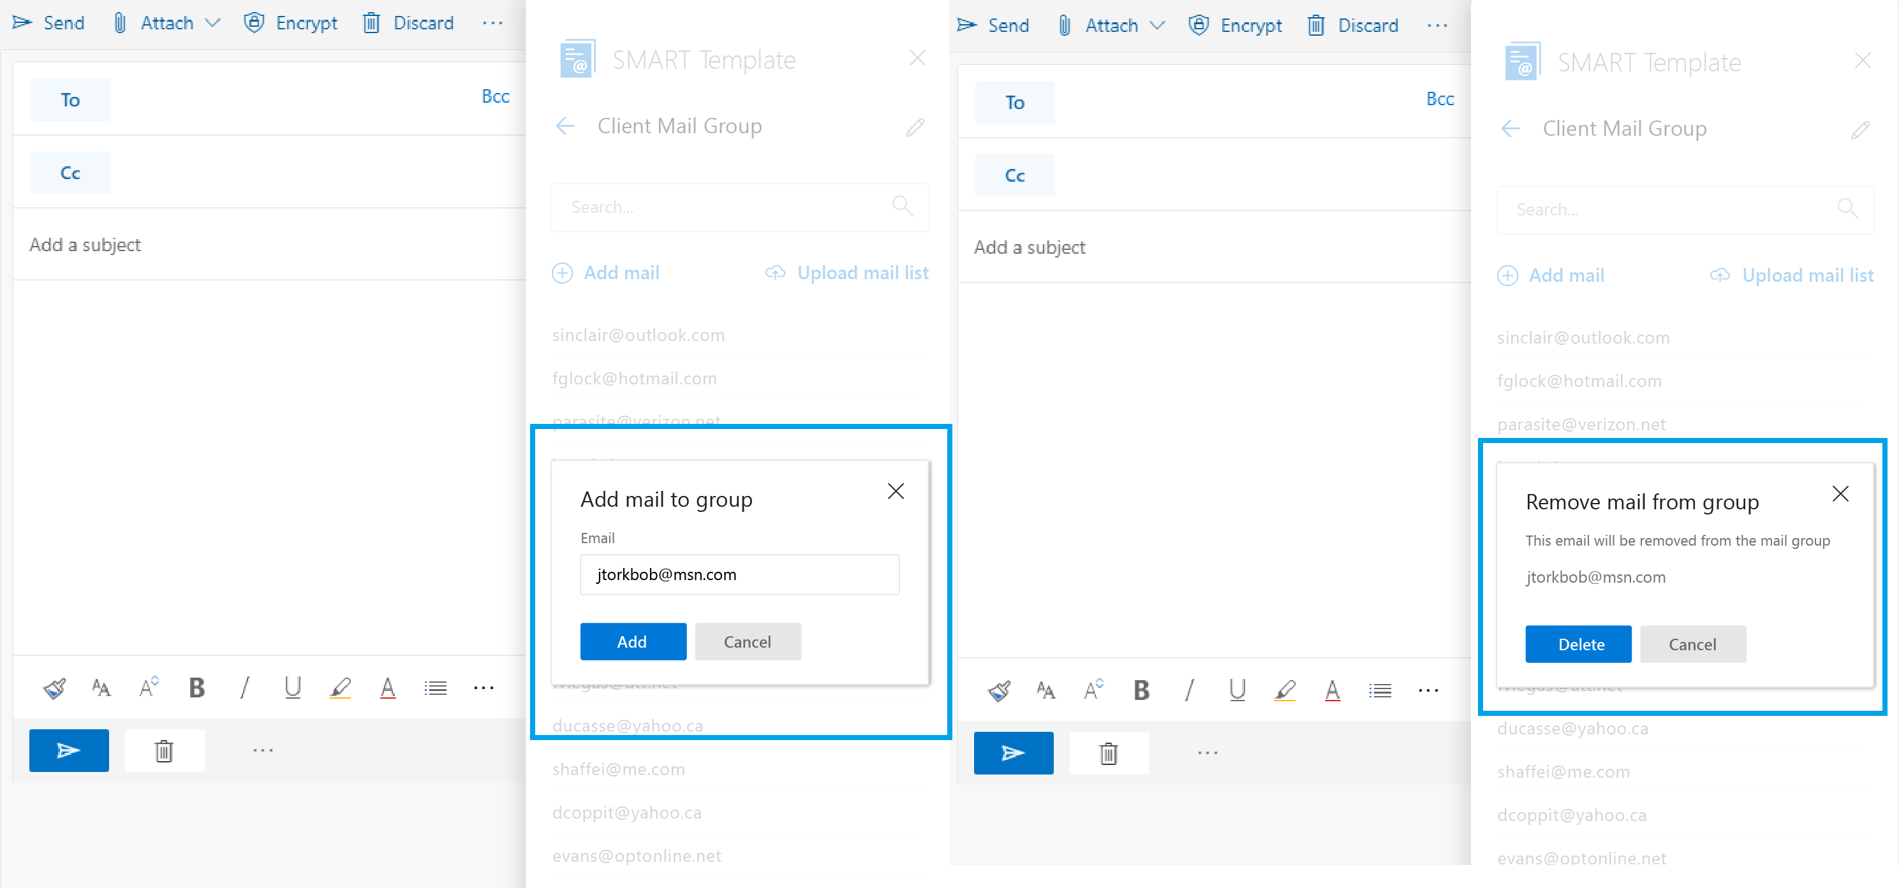
Task: Click blue send button at bottom of left window
Action: (70, 750)
